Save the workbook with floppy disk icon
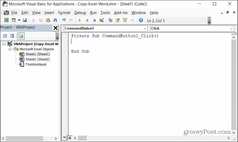 pyautogui.click(x=25, y=20)
